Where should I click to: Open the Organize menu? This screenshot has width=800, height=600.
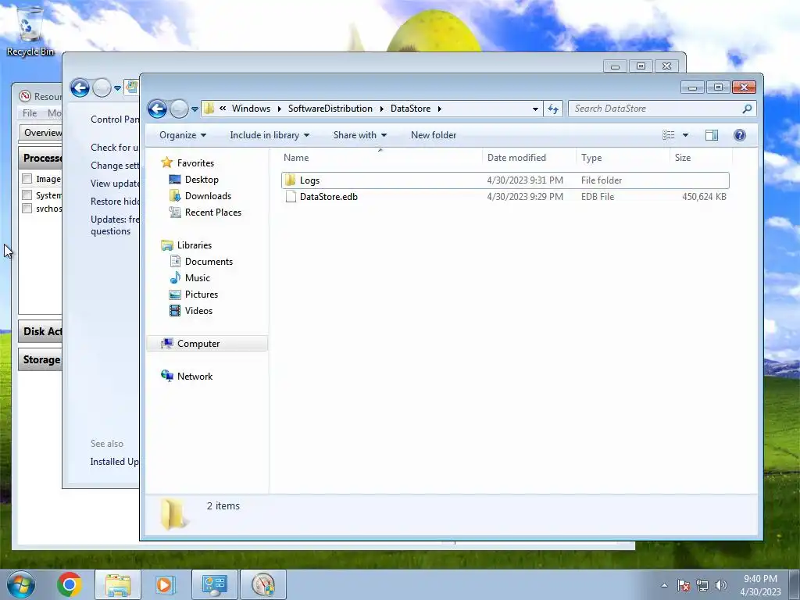pyautogui.click(x=183, y=135)
